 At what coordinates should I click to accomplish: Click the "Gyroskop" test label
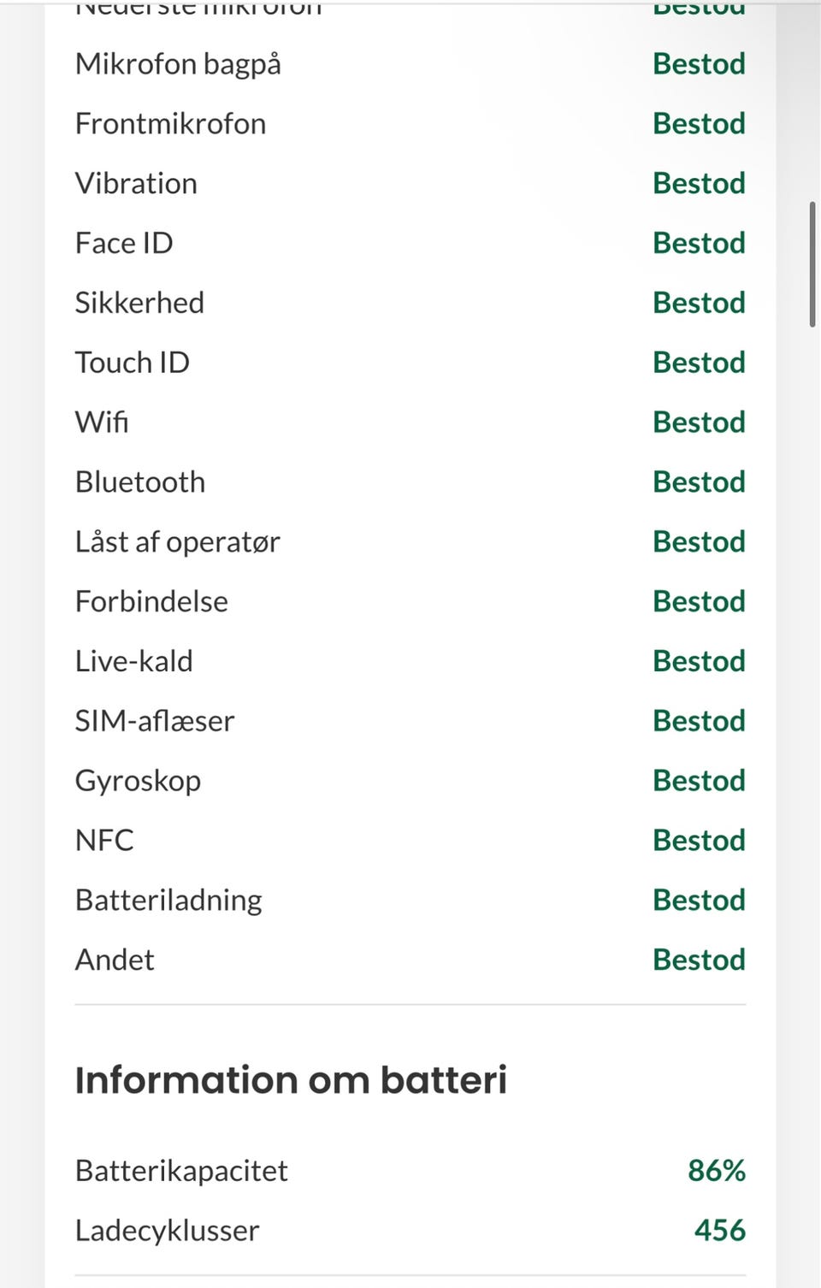(138, 781)
